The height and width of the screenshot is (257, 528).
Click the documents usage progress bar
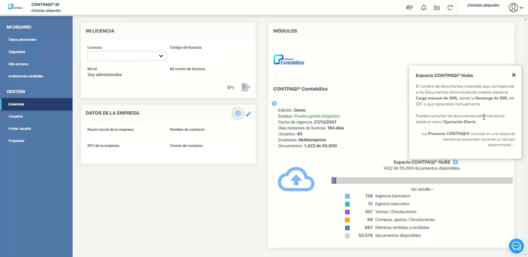point(422,180)
